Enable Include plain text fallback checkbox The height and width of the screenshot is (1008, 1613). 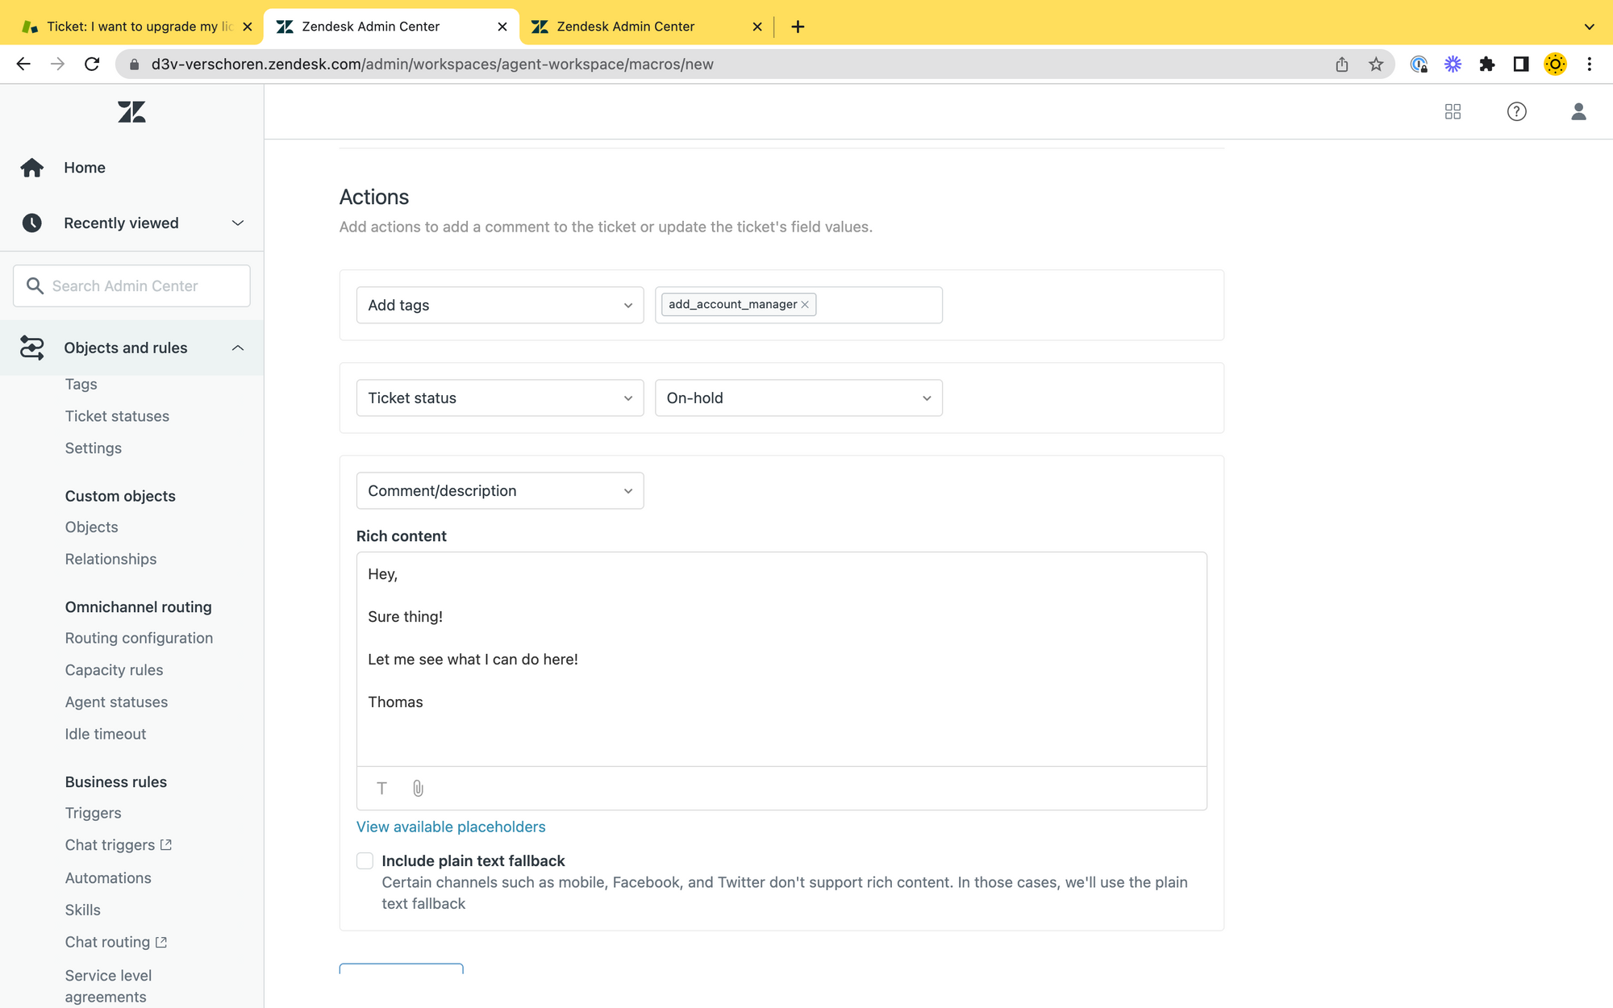(365, 860)
